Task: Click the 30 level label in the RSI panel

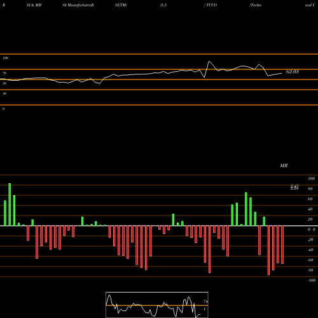Action: pyautogui.click(x=4, y=93)
